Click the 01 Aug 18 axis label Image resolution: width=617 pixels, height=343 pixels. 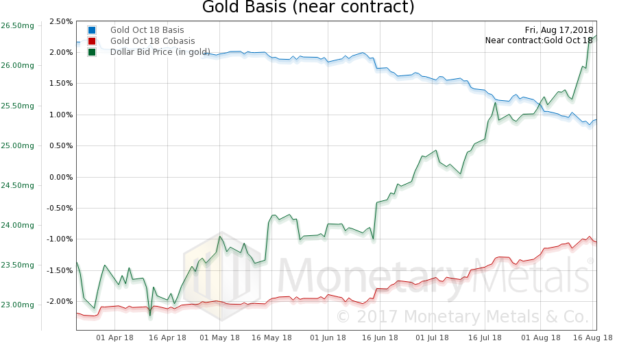(x=541, y=338)
